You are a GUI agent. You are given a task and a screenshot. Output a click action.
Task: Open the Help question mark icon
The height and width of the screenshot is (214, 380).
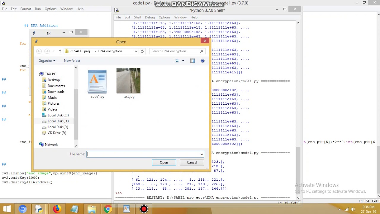pyautogui.click(x=202, y=61)
